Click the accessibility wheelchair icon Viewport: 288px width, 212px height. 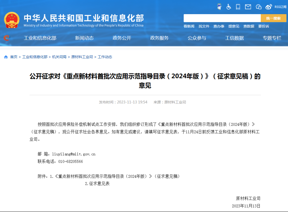click(229, 7)
